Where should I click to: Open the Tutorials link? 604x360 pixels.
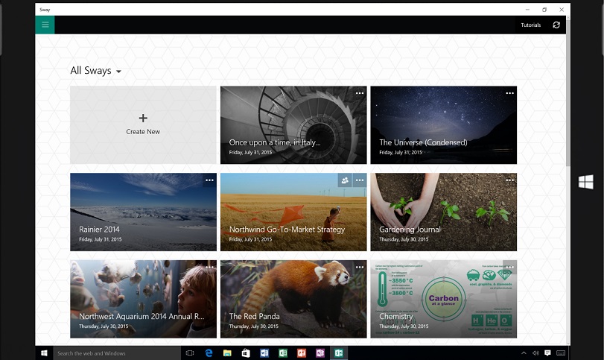(531, 25)
